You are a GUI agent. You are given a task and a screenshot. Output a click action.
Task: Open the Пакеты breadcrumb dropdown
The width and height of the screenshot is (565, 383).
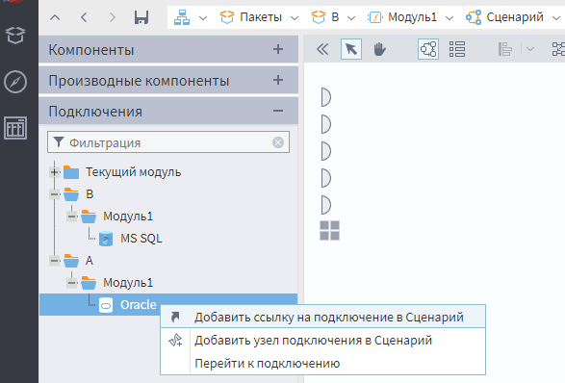coord(295,17)
